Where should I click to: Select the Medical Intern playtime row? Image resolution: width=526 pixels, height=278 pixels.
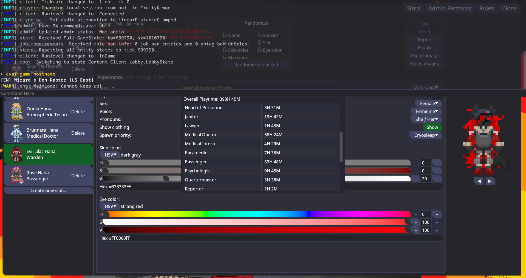[x=262, y=144]
